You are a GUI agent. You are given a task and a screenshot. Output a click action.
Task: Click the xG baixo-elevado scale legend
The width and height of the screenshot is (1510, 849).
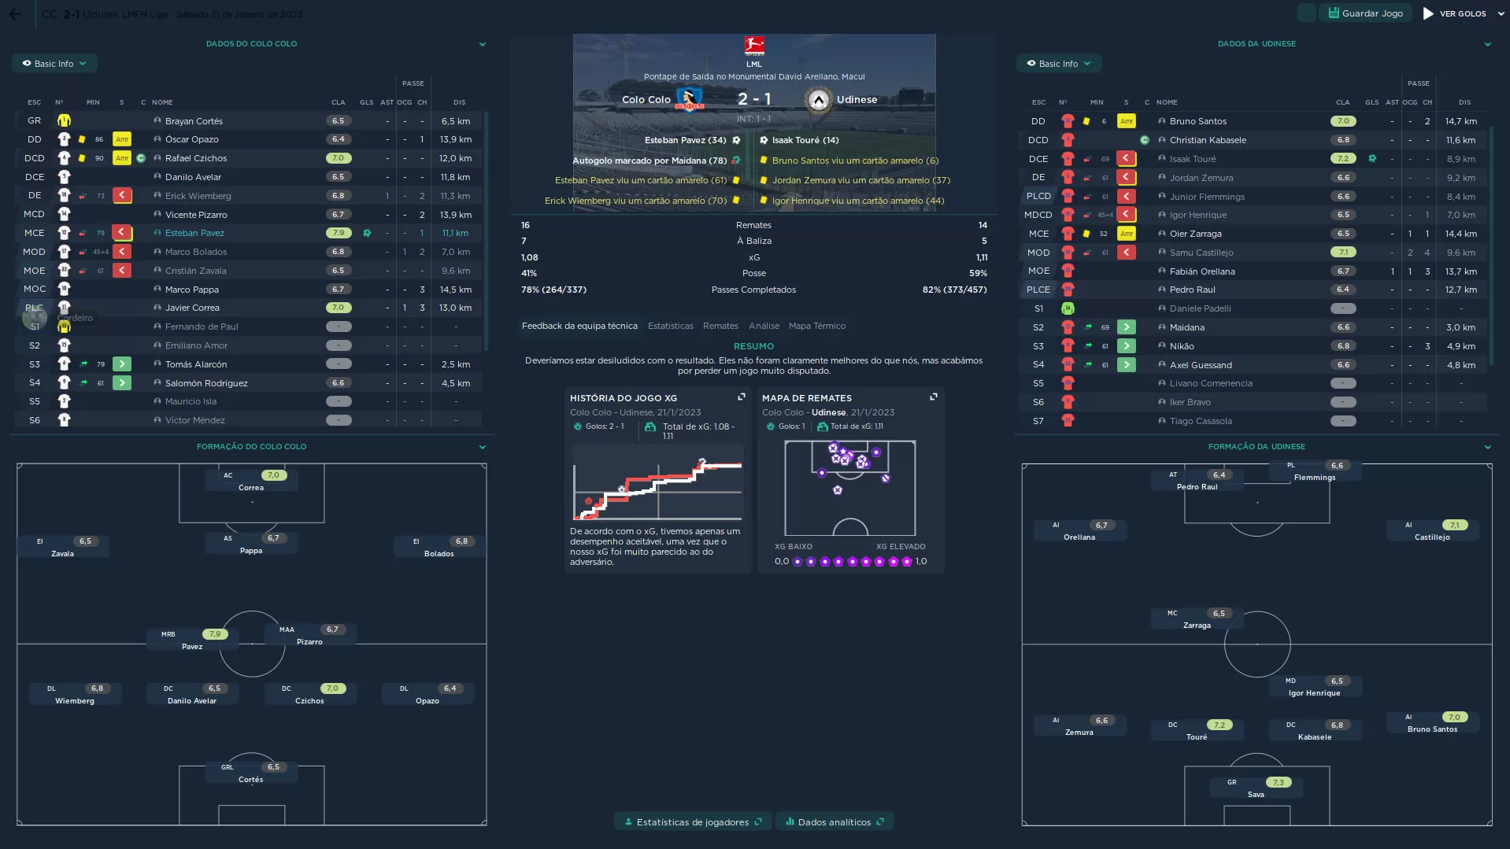(850, 562)
